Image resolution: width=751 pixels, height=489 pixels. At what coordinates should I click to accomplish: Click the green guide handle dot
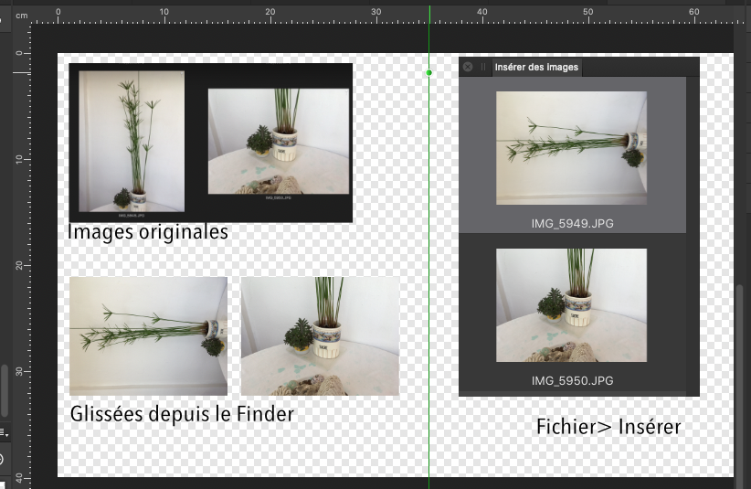point(429,73)
